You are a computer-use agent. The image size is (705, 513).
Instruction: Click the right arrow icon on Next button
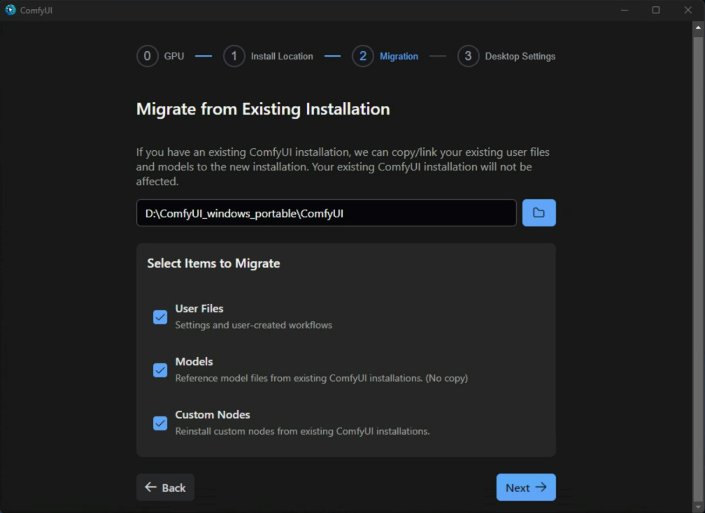tap(542, 487)
